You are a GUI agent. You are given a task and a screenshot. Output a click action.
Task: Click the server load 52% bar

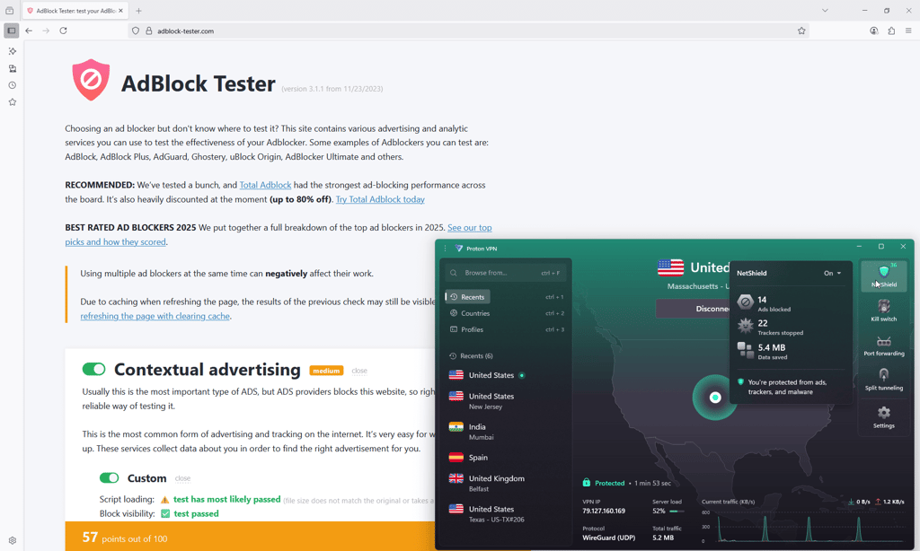point(677,512)
